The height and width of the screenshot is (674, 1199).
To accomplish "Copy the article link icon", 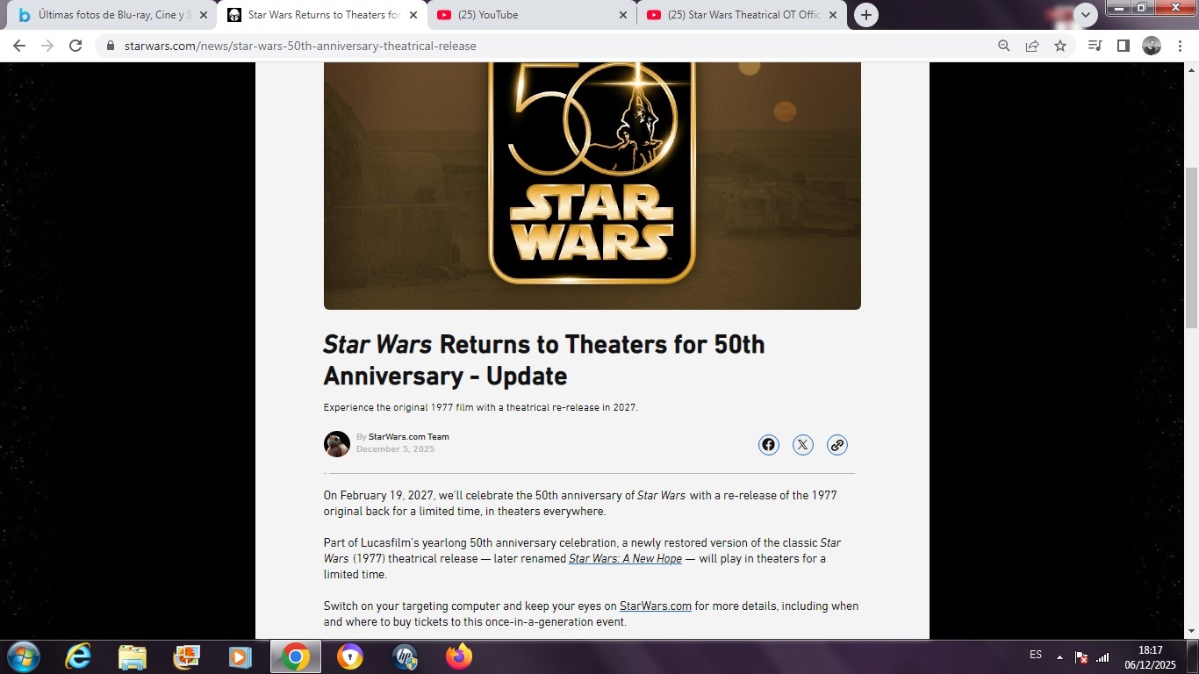I will [836, 445].
